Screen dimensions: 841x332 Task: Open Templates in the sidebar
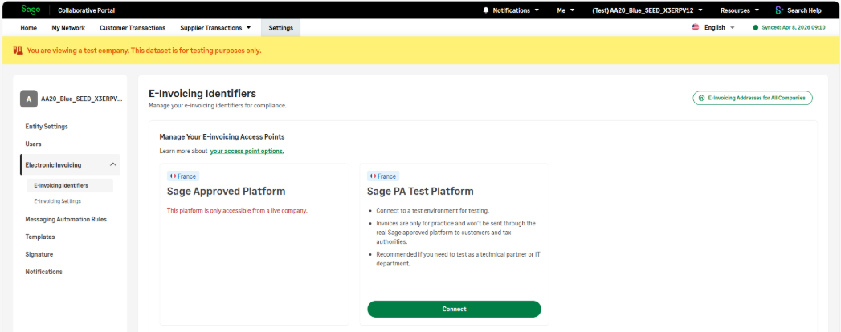coord(40,237)
